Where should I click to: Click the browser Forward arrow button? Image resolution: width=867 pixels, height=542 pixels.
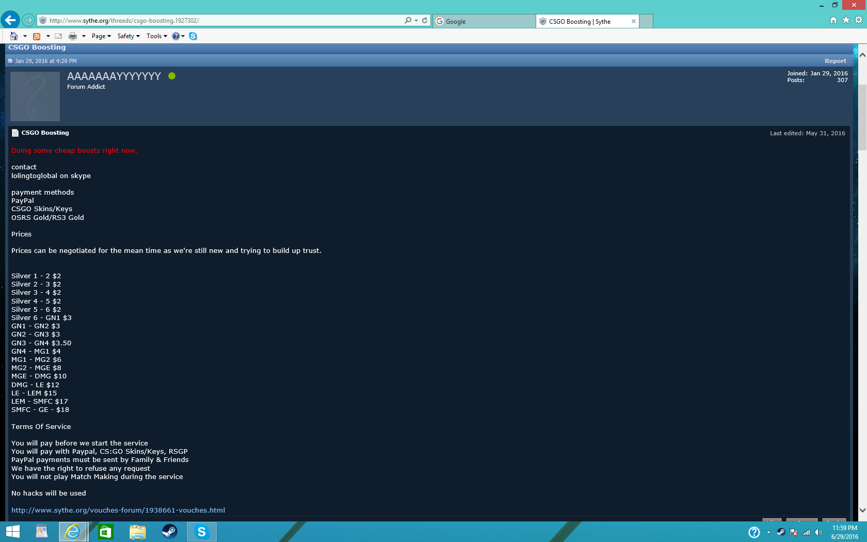point(28,20)
